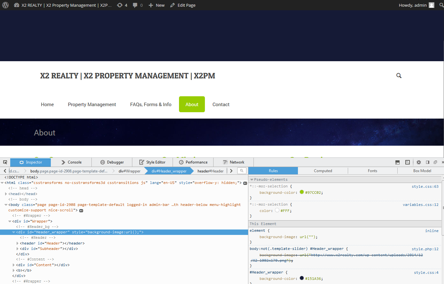Expand the head element node
The height and width of the screenshot is (284, 444).
click(6, 194)
